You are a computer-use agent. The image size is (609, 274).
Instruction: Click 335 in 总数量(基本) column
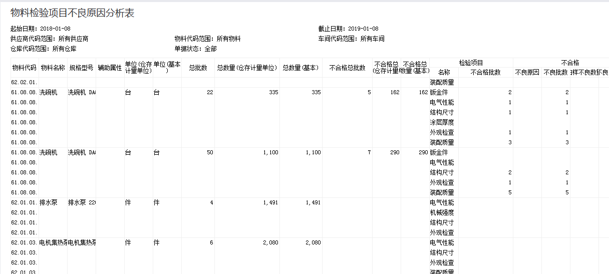(300, 92)
